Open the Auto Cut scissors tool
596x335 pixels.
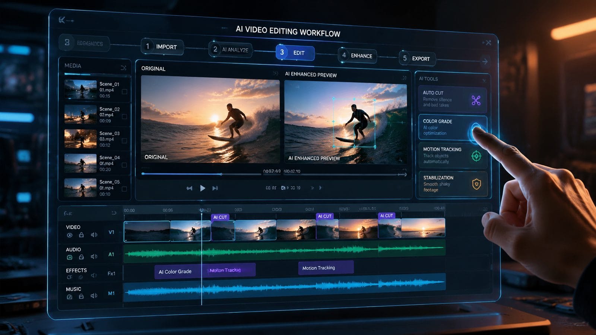tap(476, 100)
